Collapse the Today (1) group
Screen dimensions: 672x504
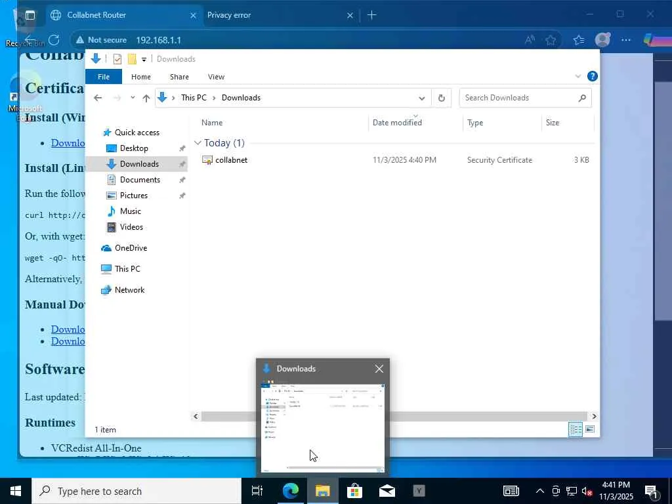point(198,142)
